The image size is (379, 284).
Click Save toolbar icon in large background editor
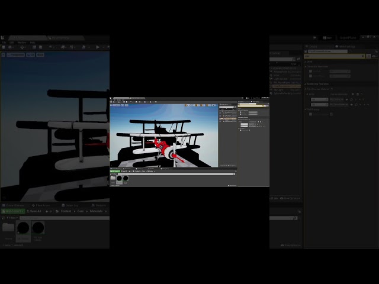(4, 47)
